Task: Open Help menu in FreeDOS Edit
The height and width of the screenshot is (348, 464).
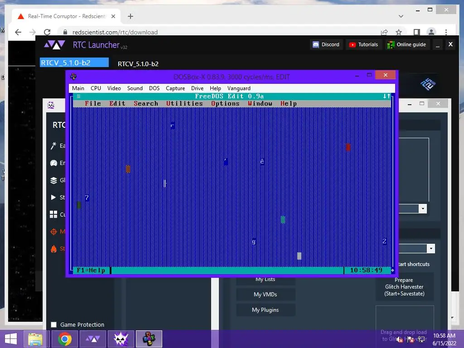Action: (x=288, y=104)
